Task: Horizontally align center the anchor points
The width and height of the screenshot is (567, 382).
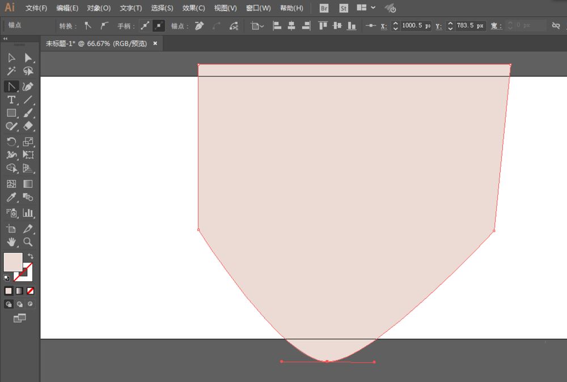Action: [x=291, y=26]
